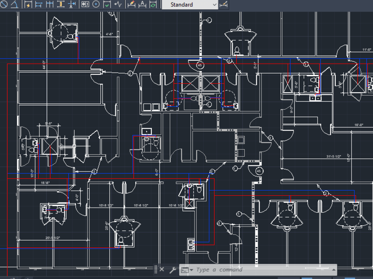Close the floating command line palette
373x279 pixels.
162,269
